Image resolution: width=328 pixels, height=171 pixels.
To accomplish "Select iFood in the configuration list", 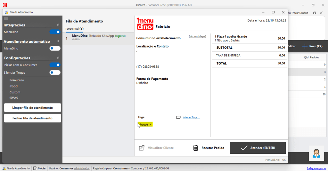I will tap(13, 86).
